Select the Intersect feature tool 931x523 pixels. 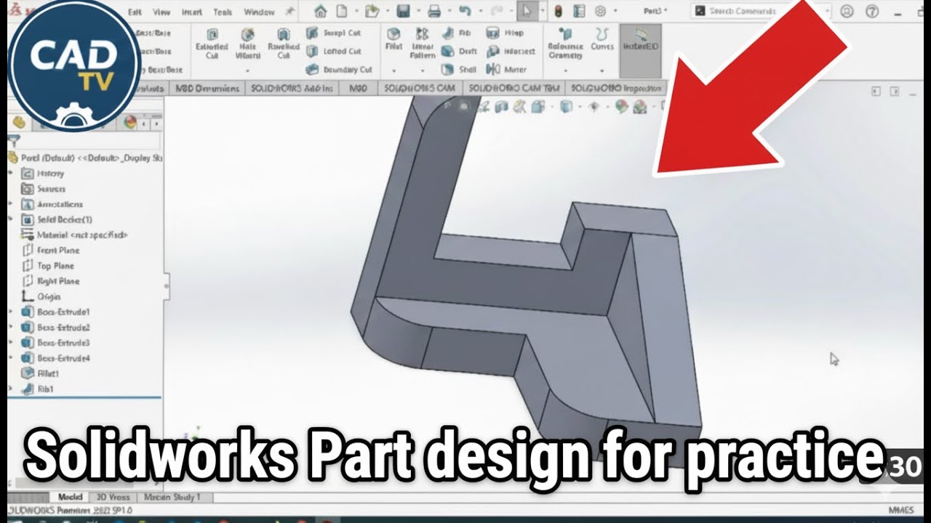[x=511, y=51]
